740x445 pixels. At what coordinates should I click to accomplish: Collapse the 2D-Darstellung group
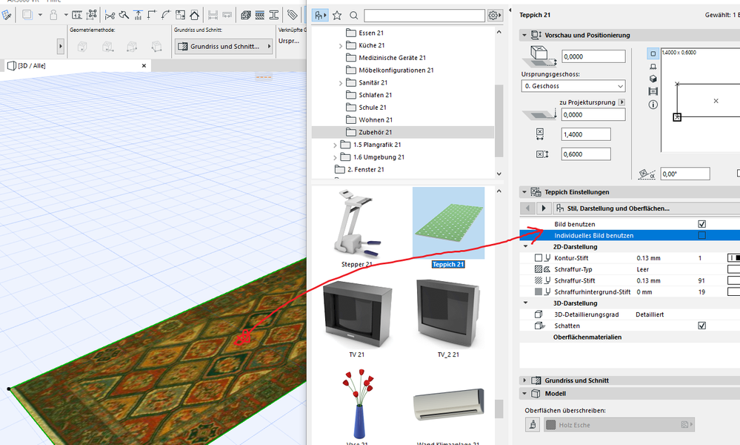click(526, 246)
